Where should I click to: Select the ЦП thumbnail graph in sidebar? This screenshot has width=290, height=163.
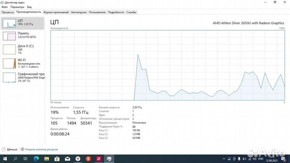(x=9, y=23)
